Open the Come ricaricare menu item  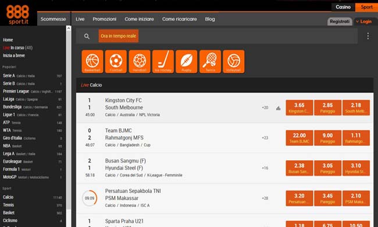pyautogui.click(x=179, y=19)
